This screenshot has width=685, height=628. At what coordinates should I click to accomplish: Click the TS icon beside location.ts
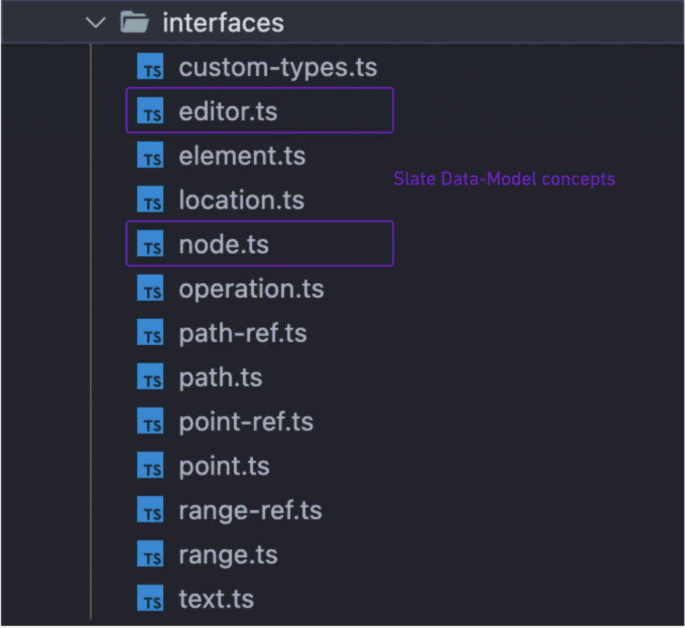tap(151, 200)
